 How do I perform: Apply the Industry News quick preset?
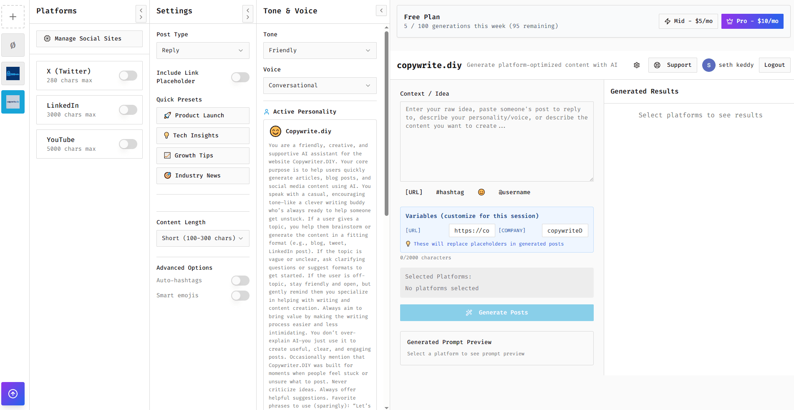click(x=202, y=175)
